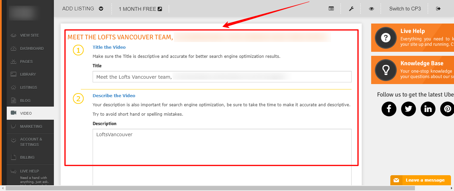
Task: Click the Live Help question mark icon
Action: tap(386, 38)
